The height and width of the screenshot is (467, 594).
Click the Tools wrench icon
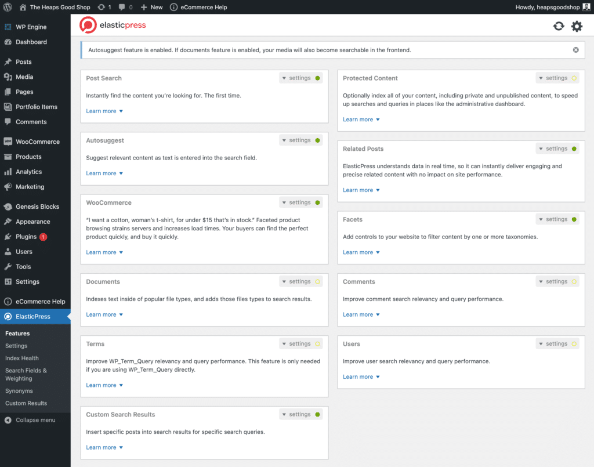[8, 267]
